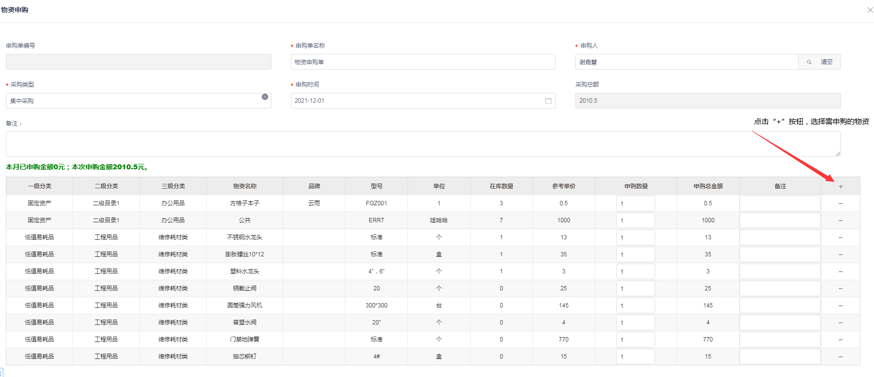
Task: Click the 参考单价 column header
Action: (x=564, y=186)
